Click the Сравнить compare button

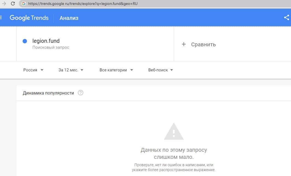click(x=203, y=44)
